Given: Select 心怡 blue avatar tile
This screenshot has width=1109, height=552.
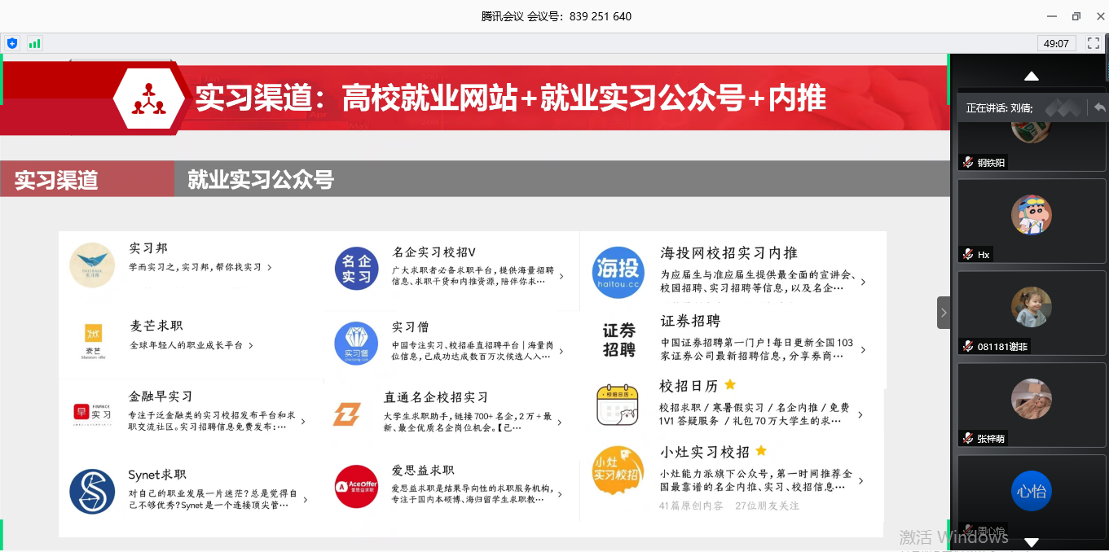Looking at the screenshot, I should click(x=1031, y=491).
